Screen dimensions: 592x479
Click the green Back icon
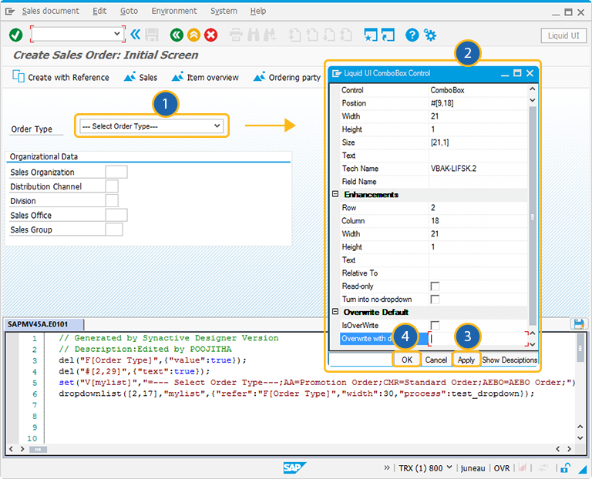point(177,35)
